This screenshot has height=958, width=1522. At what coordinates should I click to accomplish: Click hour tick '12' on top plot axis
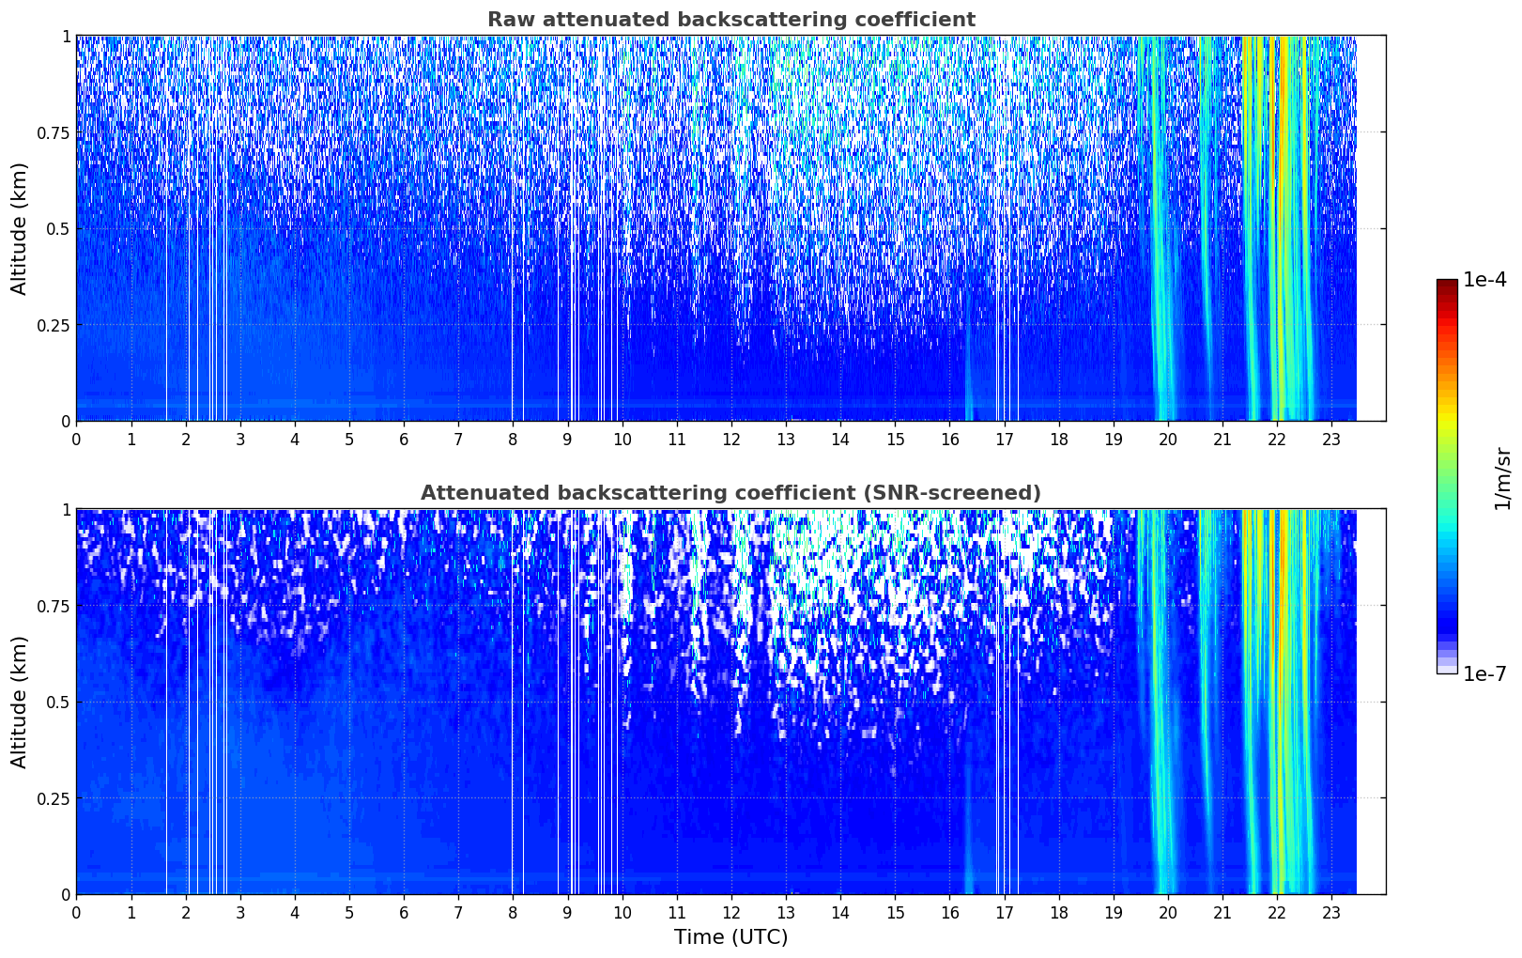coord(731,439)
